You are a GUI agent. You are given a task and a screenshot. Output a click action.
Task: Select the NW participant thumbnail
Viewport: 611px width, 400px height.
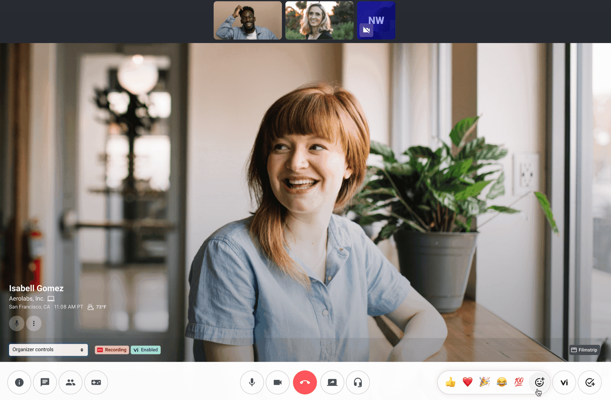[x=376, y=20]
